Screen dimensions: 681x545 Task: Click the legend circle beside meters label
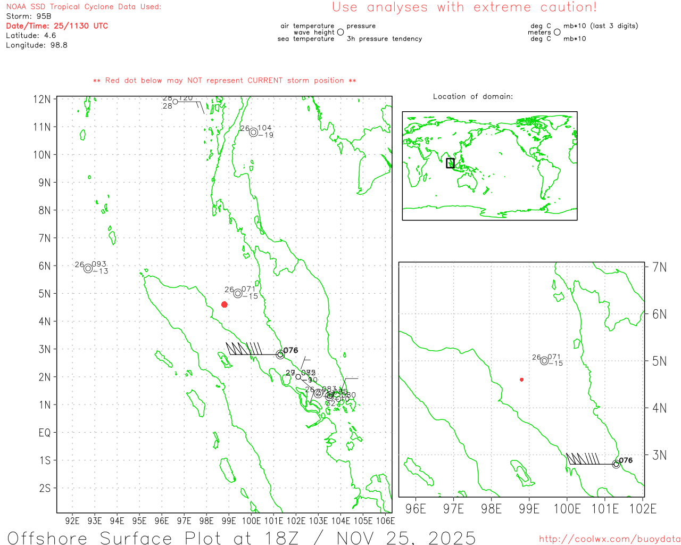click(557, 32)
